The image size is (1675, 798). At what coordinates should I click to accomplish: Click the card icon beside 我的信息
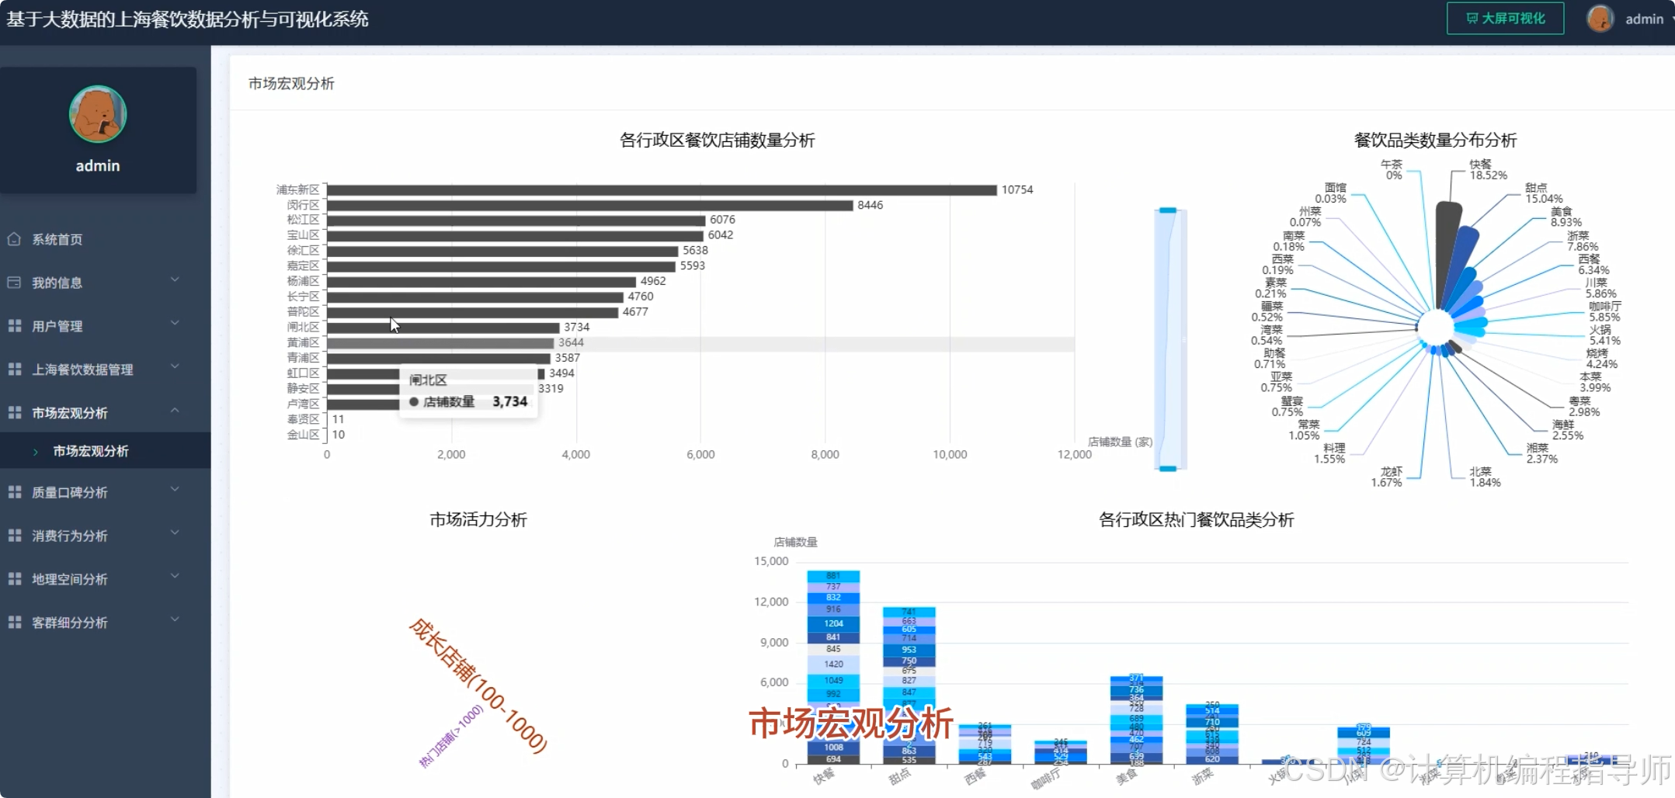(14, 283)
